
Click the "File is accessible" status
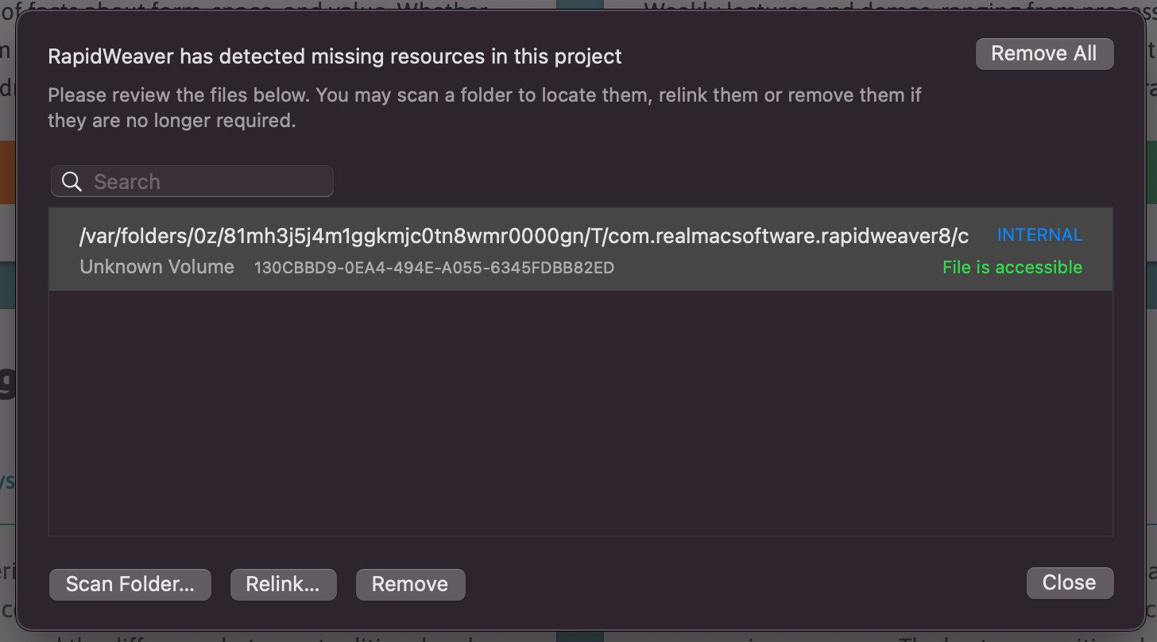[1012, 267]
